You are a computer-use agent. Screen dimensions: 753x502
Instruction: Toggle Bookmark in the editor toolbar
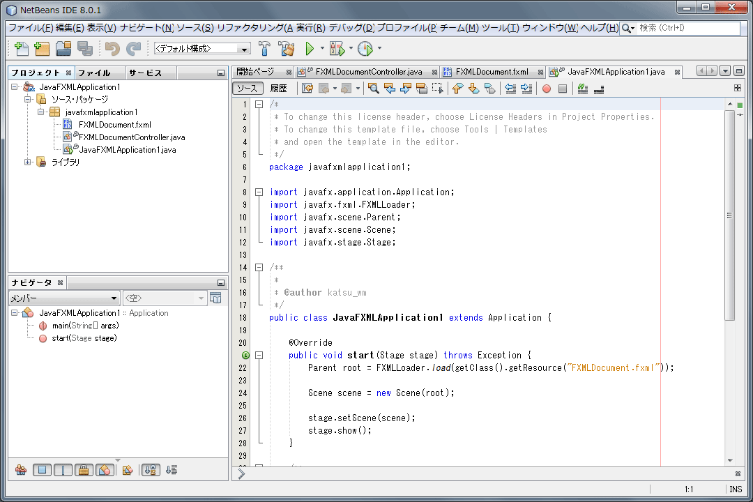490,89
